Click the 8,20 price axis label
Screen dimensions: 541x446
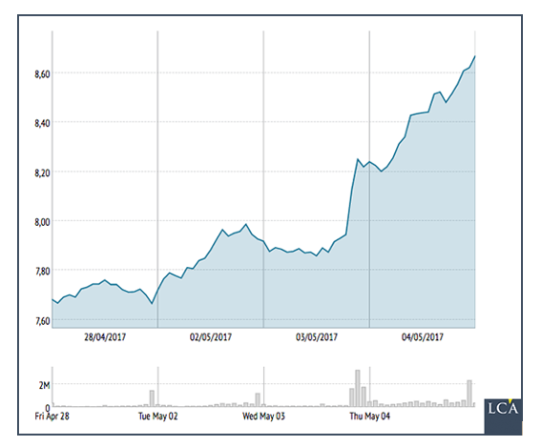[x=42, y=172]
